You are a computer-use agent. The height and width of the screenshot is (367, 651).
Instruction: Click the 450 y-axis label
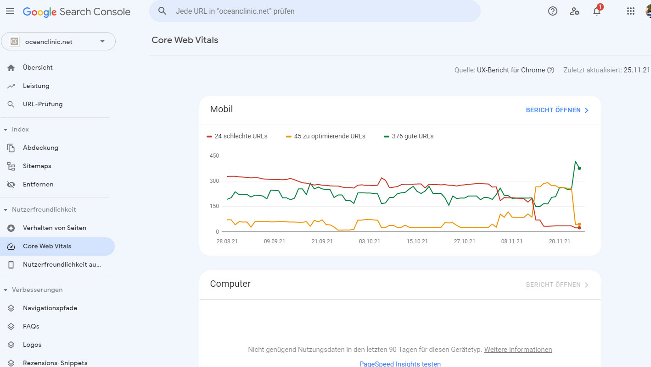[214, 156]
